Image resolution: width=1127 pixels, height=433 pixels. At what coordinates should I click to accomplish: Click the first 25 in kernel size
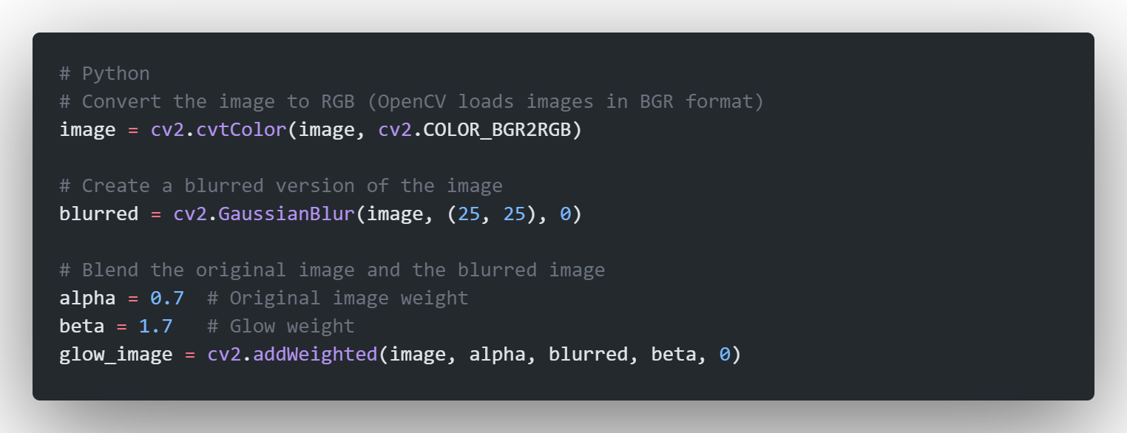469,214
